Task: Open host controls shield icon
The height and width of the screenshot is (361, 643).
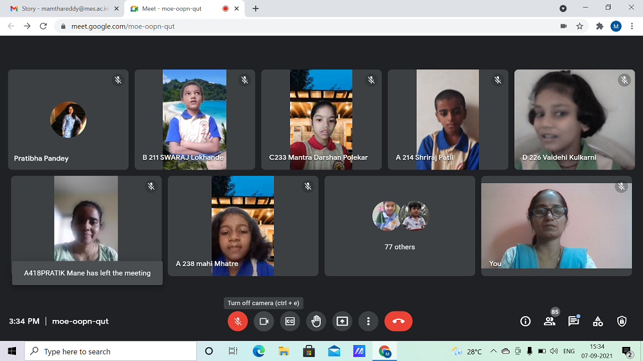Action: [x=622, y=321]
